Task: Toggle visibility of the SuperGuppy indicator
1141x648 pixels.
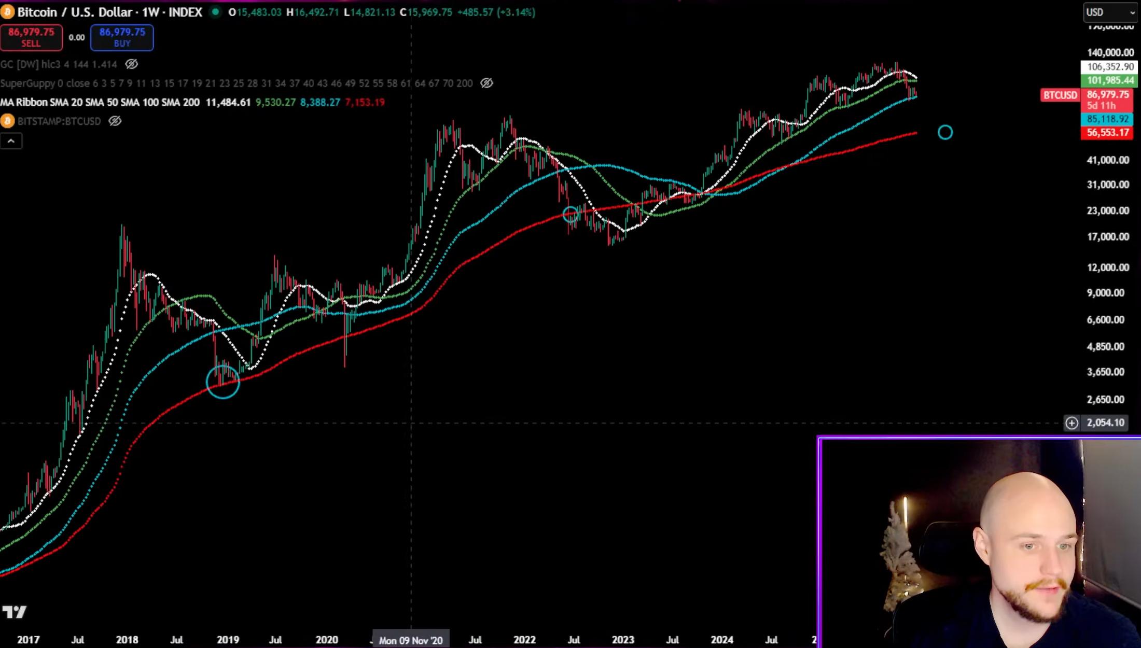Action: point(486,83)
